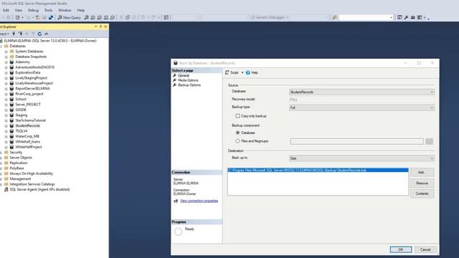The width and height of the screenshot is (459, 258).
Task: Click the Contents button
Action: click(x=422, y=193)
